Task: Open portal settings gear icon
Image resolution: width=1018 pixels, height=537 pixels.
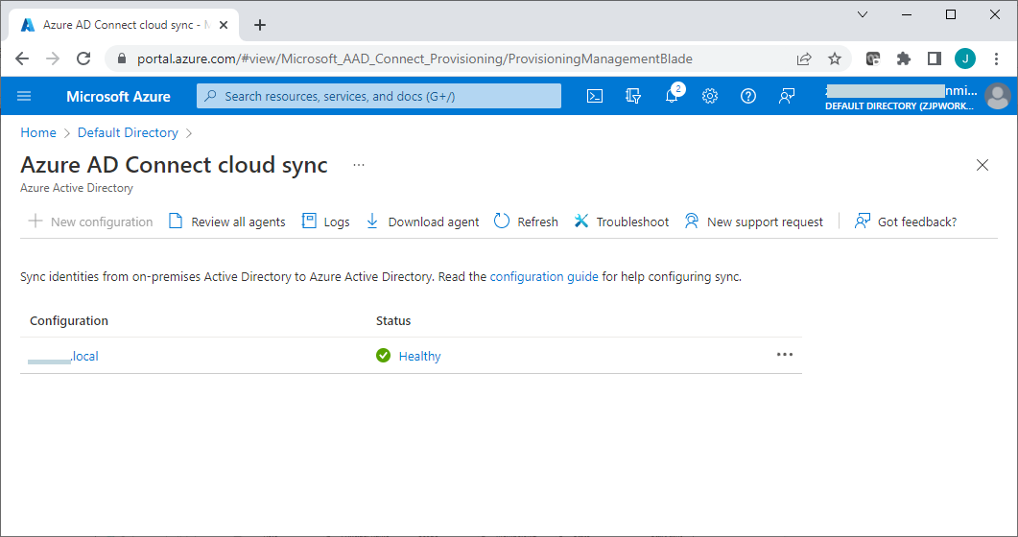Action: pyautogui.click(x=710, y=96)
